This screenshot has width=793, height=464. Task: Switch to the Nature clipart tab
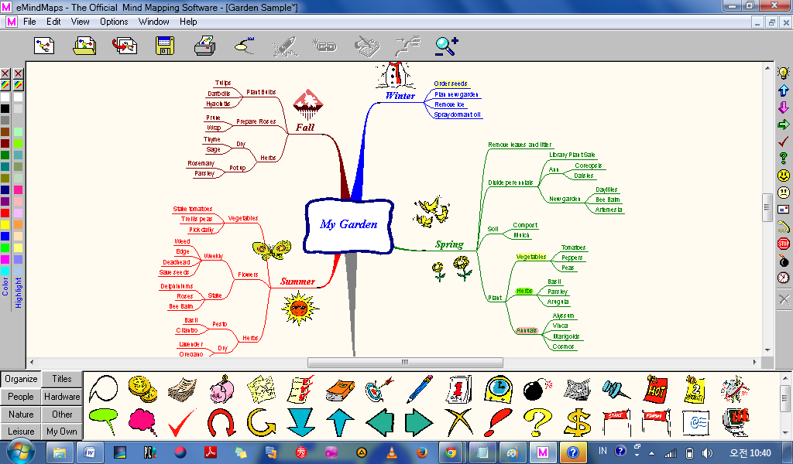pyautogui.click(x=20, y=414)
